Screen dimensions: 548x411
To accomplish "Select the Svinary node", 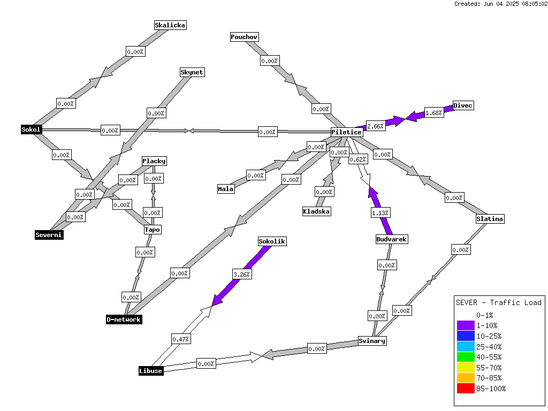I will point(372,341).
